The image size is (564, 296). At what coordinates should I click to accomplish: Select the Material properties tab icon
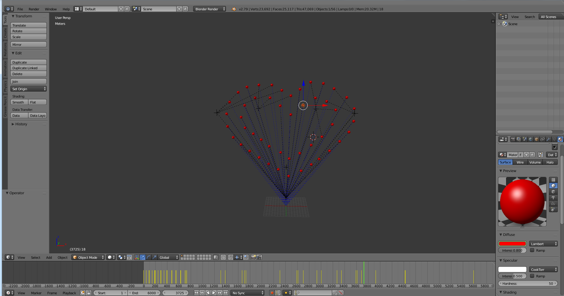[560, 139]
